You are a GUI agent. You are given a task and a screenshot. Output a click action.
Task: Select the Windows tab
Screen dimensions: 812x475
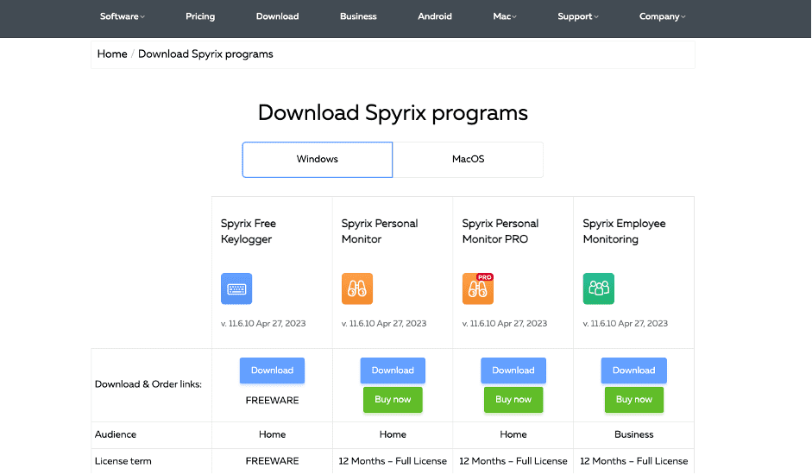tap(317, 160)
